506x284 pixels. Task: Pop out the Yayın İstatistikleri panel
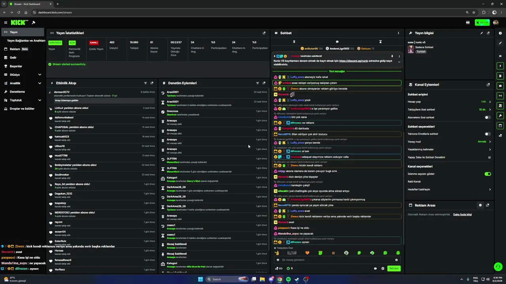coord(264,33)
